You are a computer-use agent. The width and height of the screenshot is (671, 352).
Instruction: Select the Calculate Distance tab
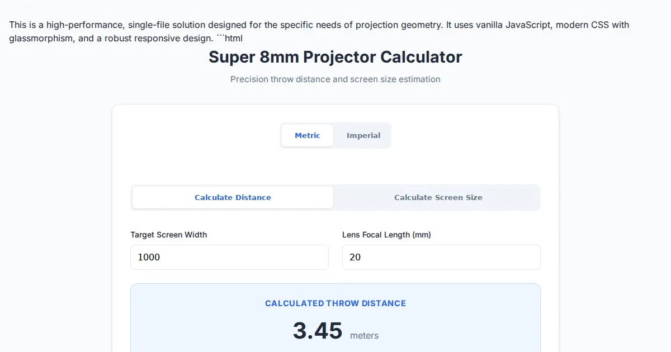point(233,198)
